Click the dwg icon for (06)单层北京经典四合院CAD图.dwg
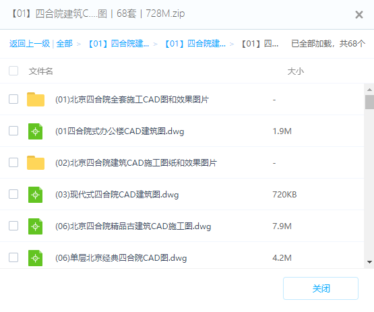The width and height of the screenshot is (374, 312). point(35,258)
